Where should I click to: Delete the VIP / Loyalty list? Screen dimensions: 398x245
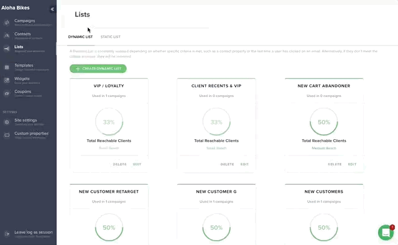[119, 164]
